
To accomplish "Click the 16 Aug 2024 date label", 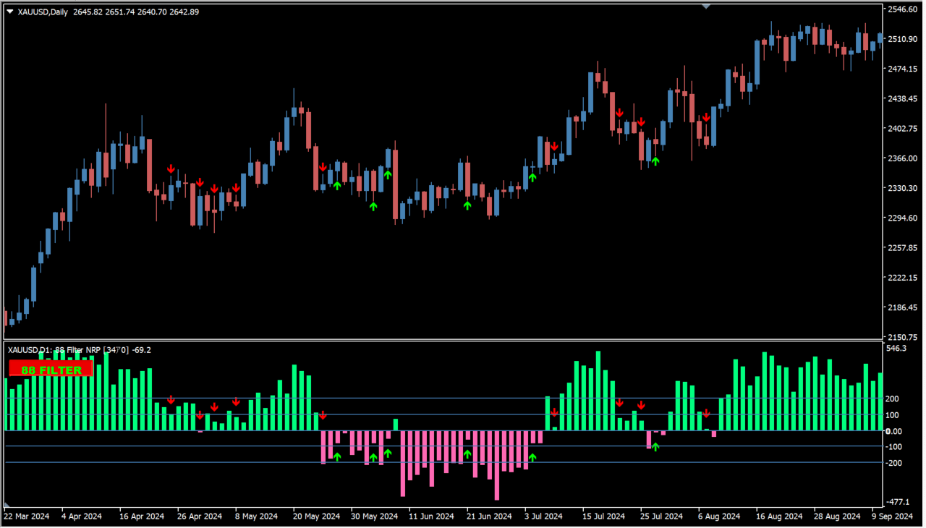I will click(779, 516).
